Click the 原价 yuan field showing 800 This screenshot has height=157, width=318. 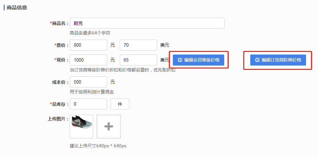click(x=88, y=45)
